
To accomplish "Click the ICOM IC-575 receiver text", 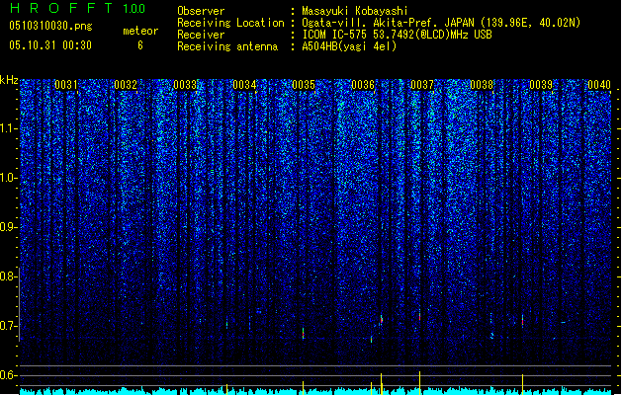I will pyautogui.click(x=397, y=35).
